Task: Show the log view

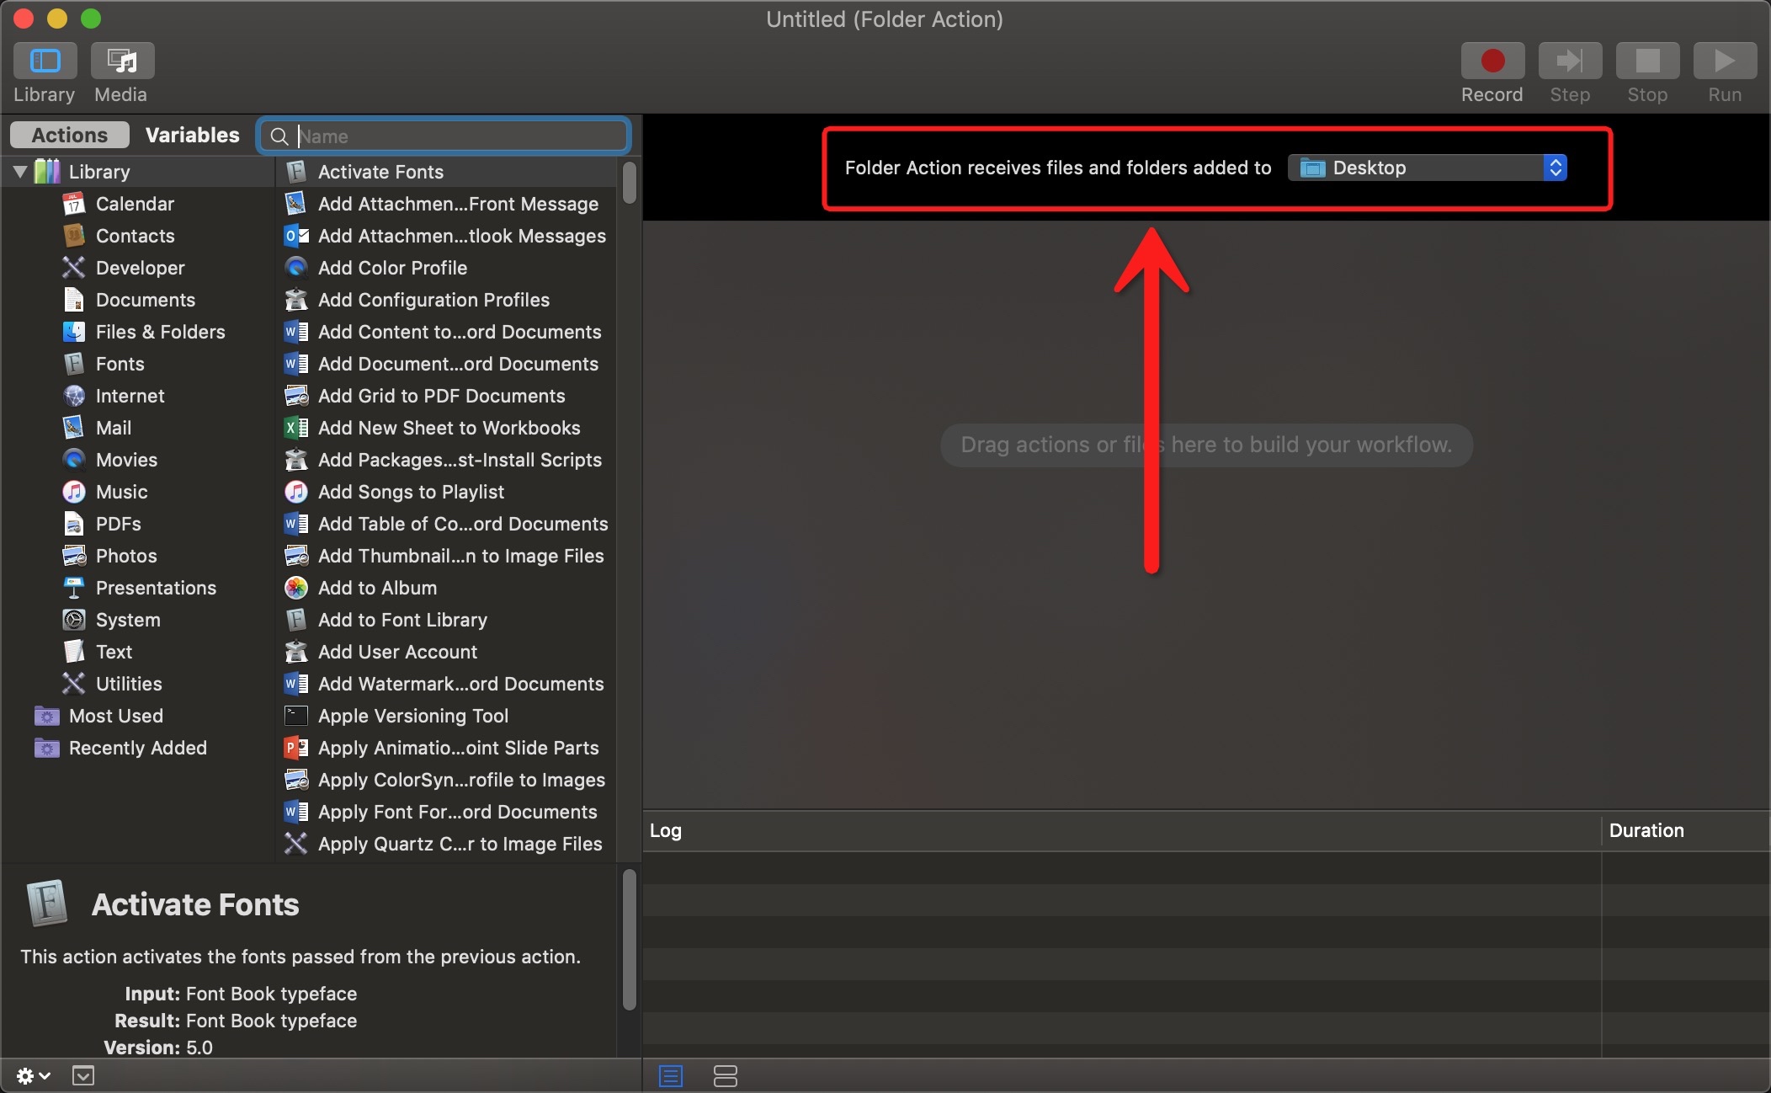Action: click(x=671, y=1075)
